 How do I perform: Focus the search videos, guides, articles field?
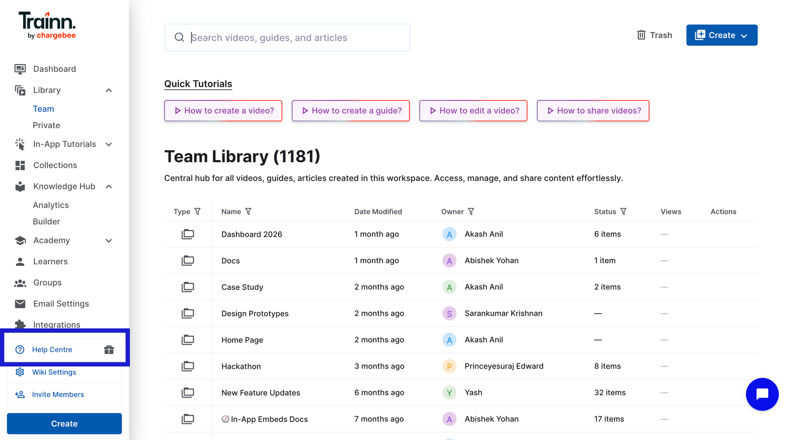point(287,37)
